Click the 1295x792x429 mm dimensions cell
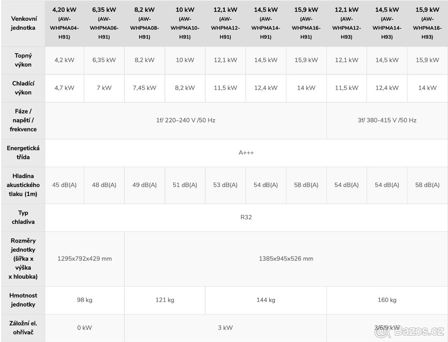Image resolution: width=448 pixels, height=342 pixels. [84, 259]
